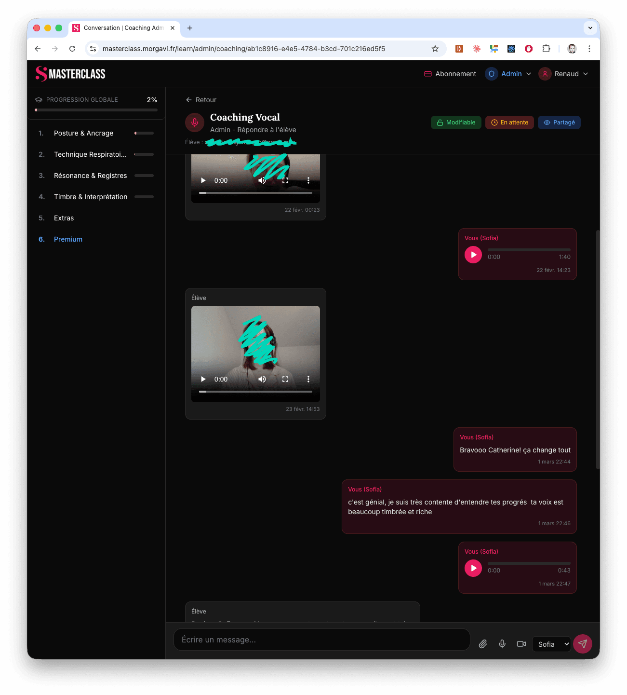Screen dimensions: 627x695
Task: Attach a file with the paperclip icon
Action: pyautogui.click(x=483, y=644)
